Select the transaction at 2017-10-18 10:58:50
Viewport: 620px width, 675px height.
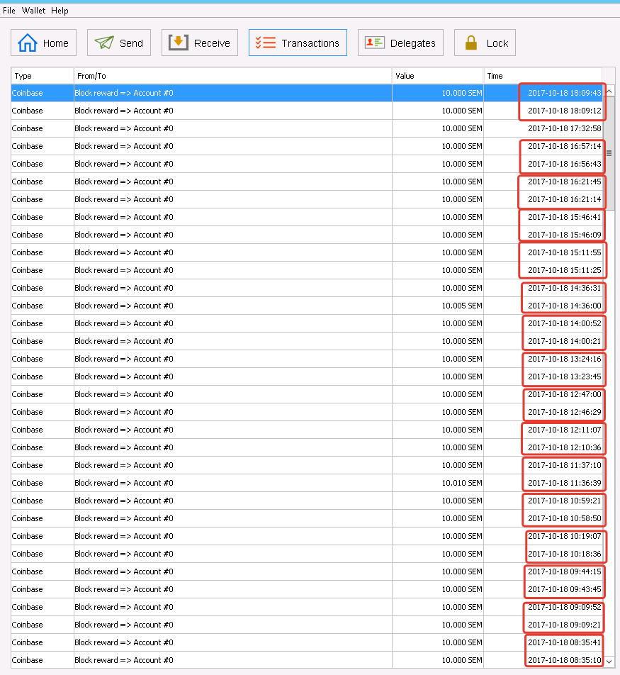[306, 518]
